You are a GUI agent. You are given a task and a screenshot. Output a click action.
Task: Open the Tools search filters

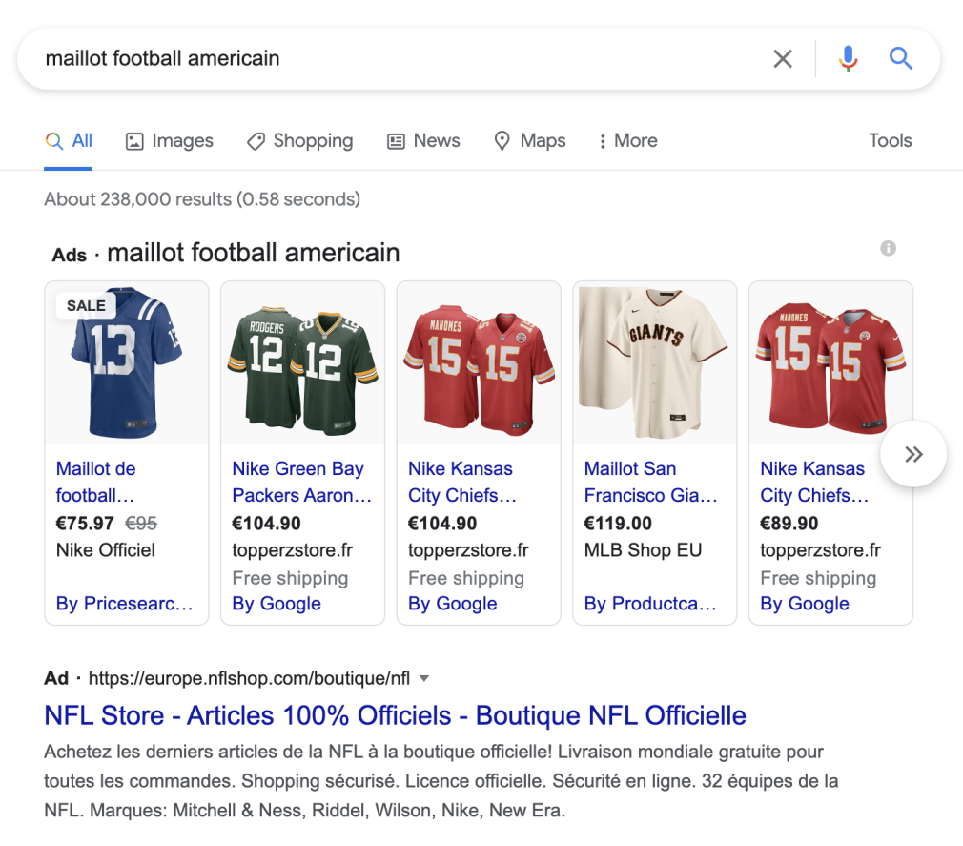[x=890, y=141]
